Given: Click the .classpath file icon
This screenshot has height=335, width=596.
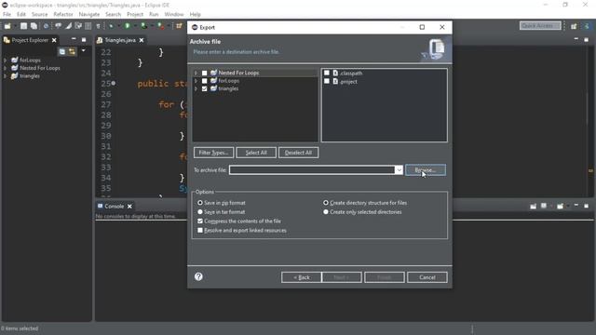Looking at the screenshot, I should 335,73.
